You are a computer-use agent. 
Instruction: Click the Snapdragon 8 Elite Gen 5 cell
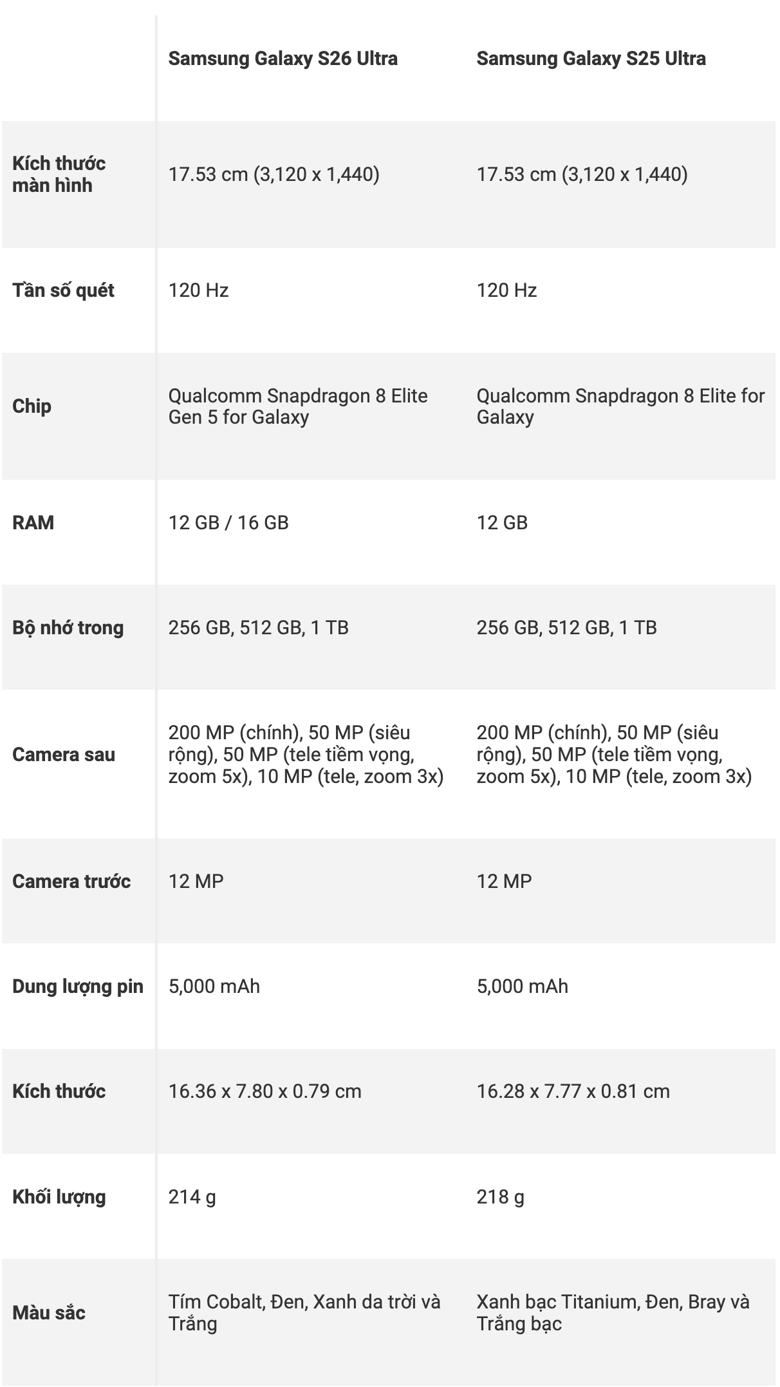coord(298,406)
